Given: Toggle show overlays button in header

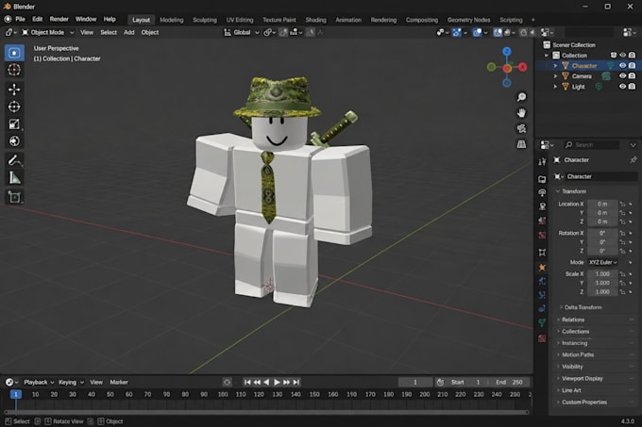Looking at the screenshot, I should click(x=477, y=32).
